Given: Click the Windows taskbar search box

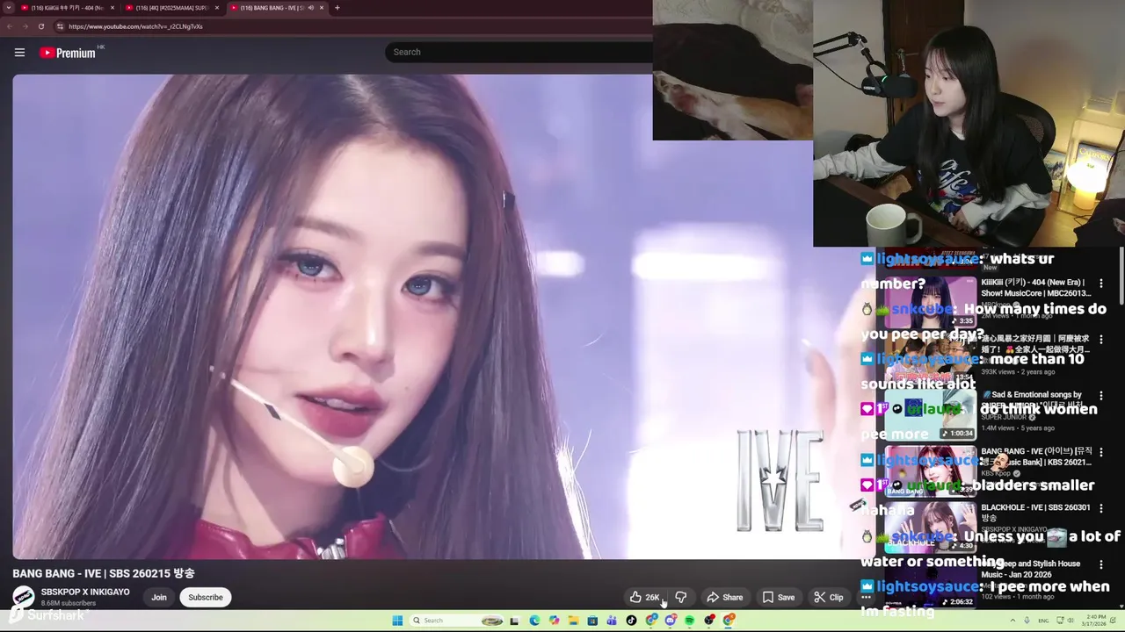Looking at the screenshot, I should coord(458,621).
